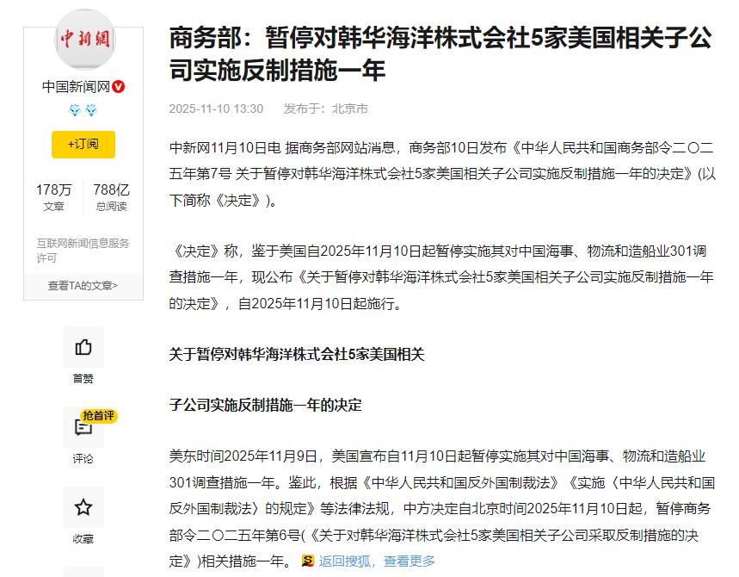Viewport: 739px width, 577px height.
Task: Open the 中国新闻网 author name link
Action: (76, 87)
